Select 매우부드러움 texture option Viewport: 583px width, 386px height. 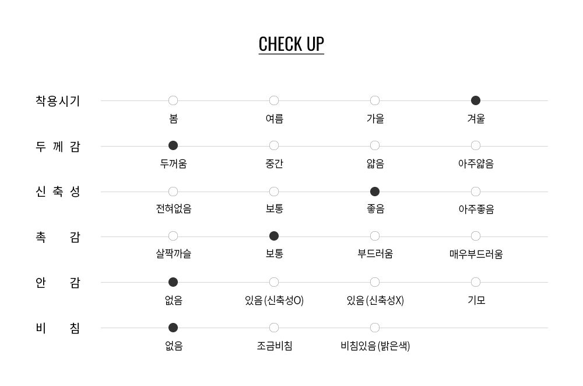[476, 236]
